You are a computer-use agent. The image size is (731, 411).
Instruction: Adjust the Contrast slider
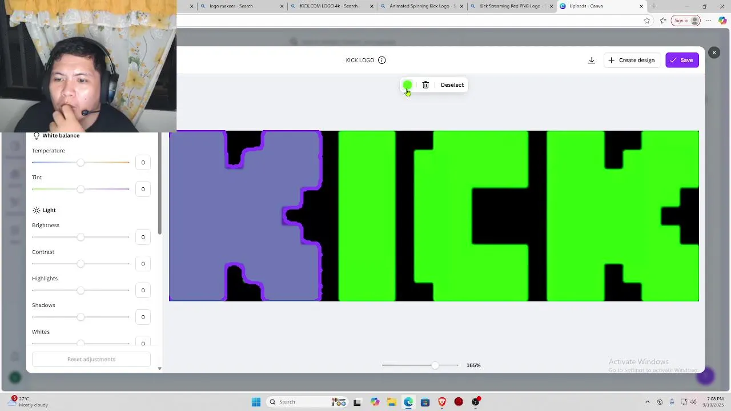[x=81, y=264]
